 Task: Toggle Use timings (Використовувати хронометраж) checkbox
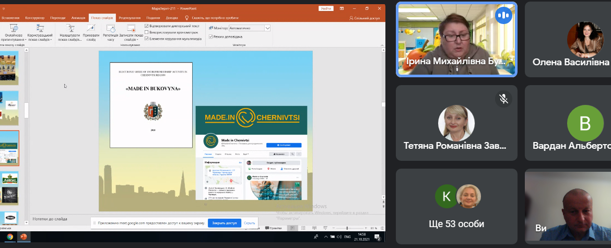click(x=147, y=32)
